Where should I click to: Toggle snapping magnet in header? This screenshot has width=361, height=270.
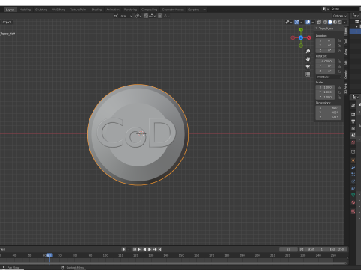pos(146,16)
